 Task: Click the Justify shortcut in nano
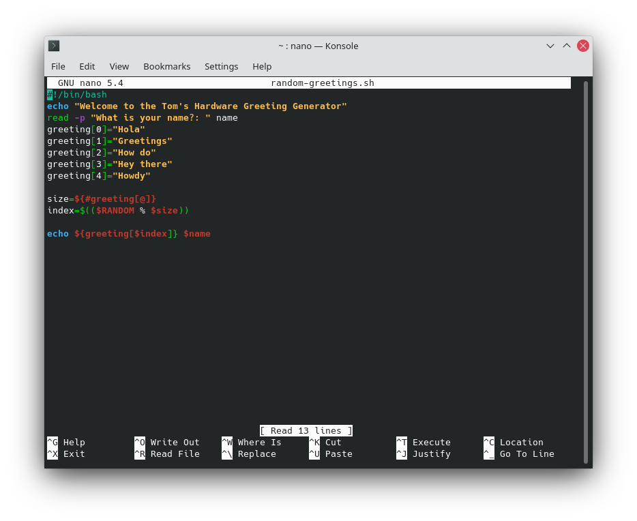point(421,453)
